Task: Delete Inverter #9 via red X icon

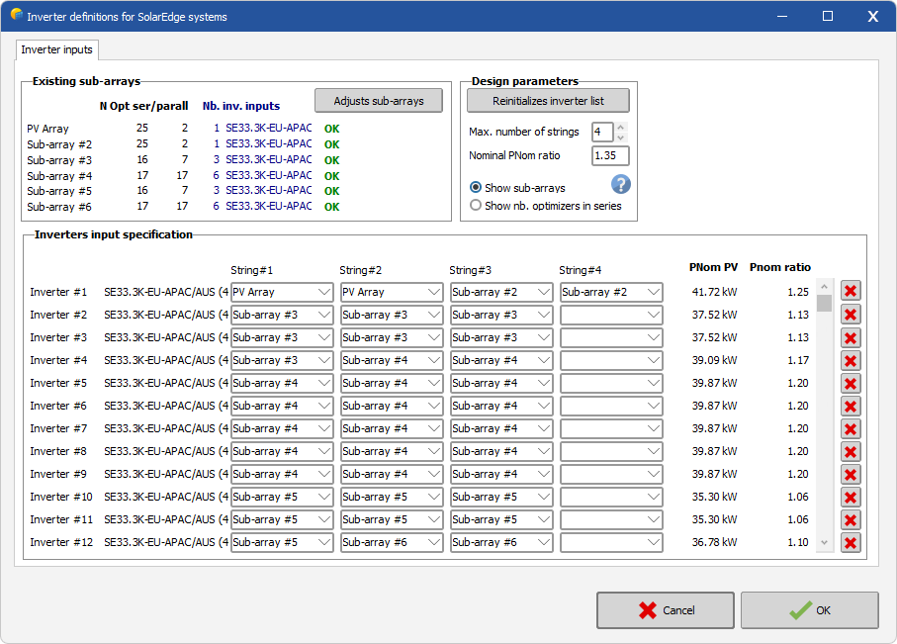Action: (851, 475)
